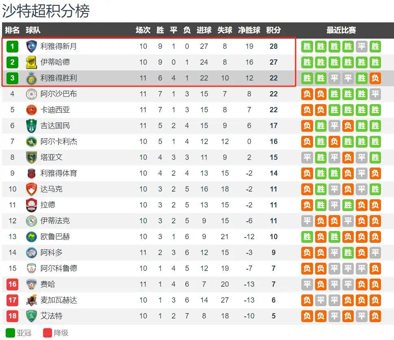
Task: Click the 塔亚文 club crest
Action: click(x=31, y=157)
